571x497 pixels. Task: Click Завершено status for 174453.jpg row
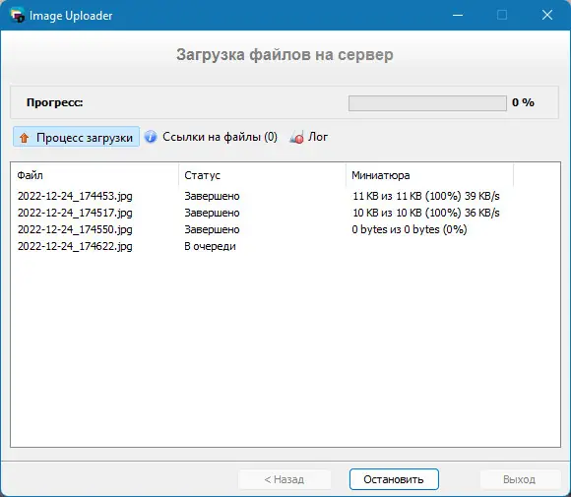[x=212, y=196]
